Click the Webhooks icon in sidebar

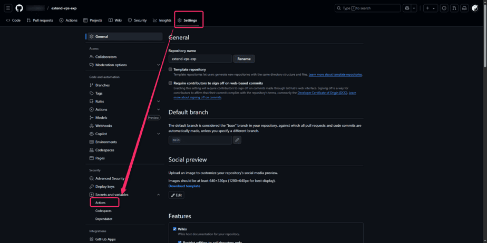point(91,126)
